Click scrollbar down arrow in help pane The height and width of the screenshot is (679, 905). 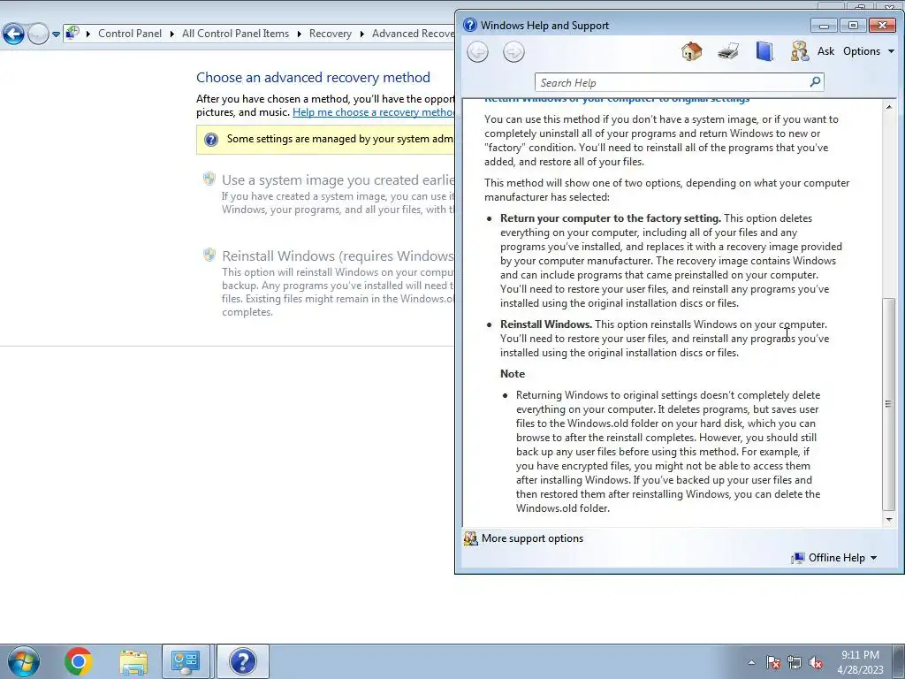(x=889, y=520)
